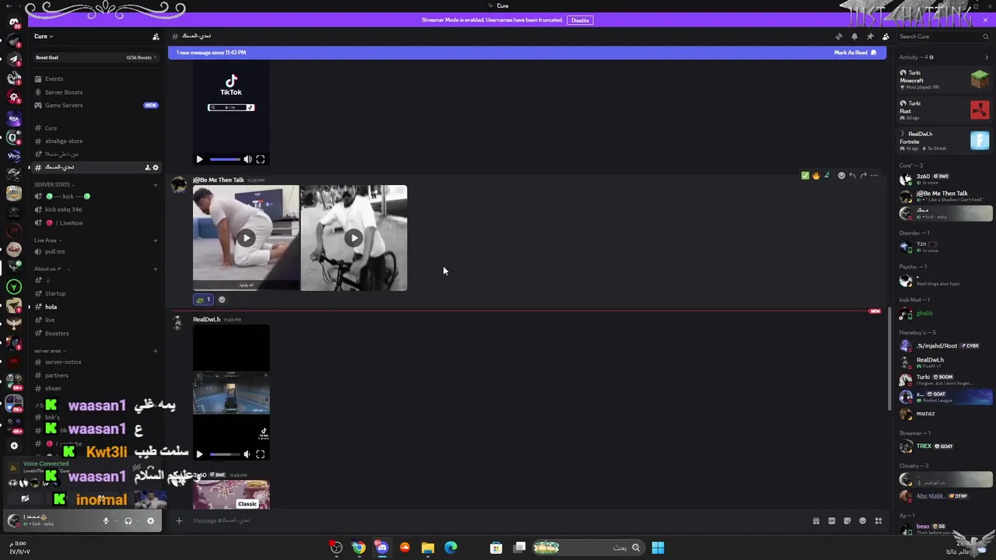996x560 pixels.
Task: React with the green checkmark quick emoji
Action: [805, 176]
